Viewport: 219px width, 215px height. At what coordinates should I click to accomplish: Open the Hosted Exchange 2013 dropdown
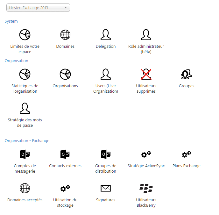click(38, 8)
